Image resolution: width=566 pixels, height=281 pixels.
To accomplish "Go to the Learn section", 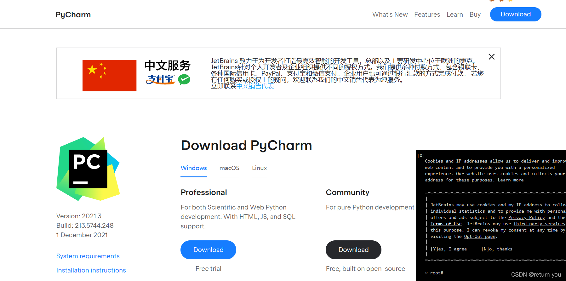I will point(455,14).
